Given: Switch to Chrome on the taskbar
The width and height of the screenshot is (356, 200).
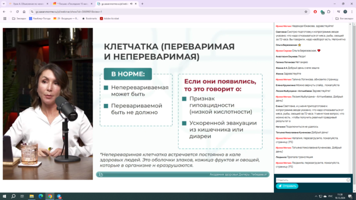Looking at the screenshot, I should [x=50, y=196].
